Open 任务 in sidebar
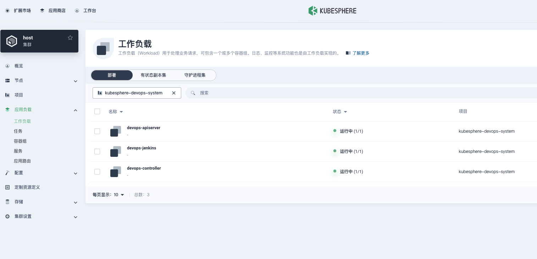This screenshot has width=537, height=259. 18,131
